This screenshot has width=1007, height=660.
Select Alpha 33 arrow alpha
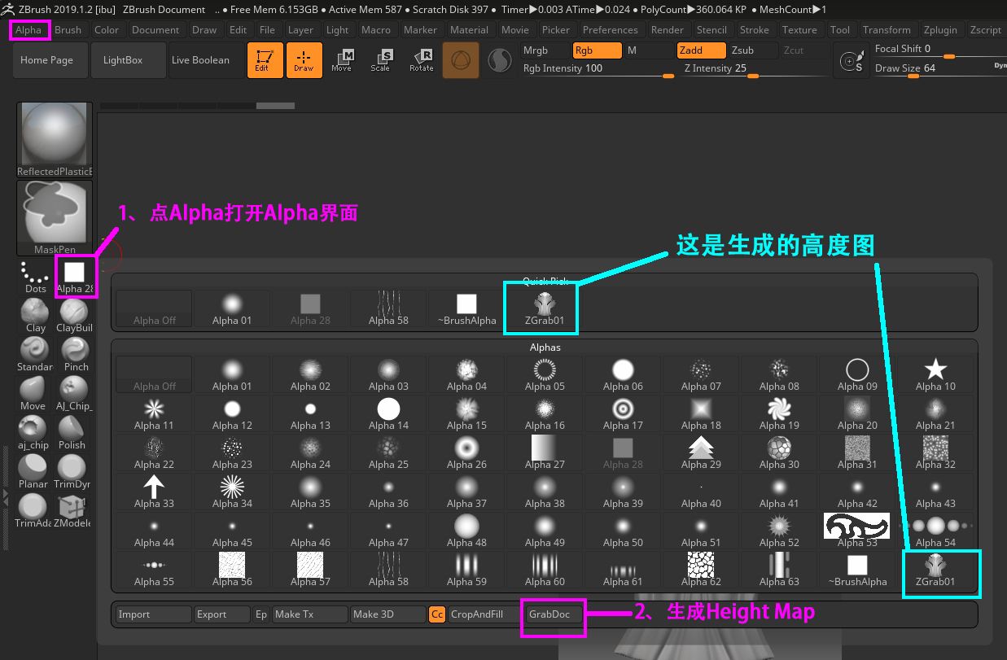[154, 492]
